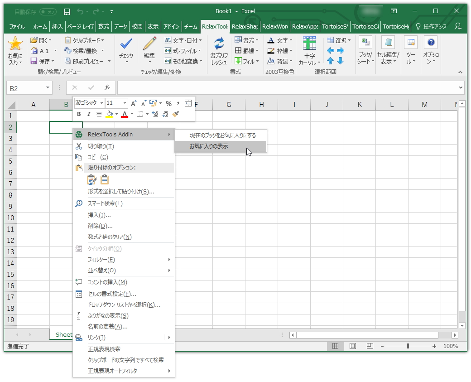
Task: Click the 印刷プレビュー button
Action: click(88, 61)
